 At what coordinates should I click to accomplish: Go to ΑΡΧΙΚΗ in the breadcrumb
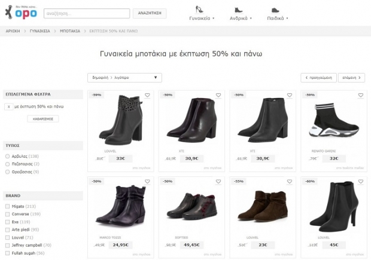13,31
